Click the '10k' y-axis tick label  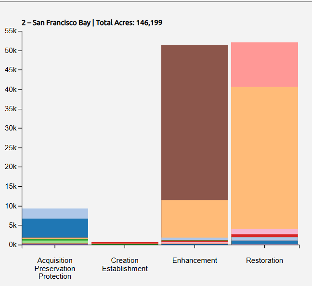click(11, 206)
